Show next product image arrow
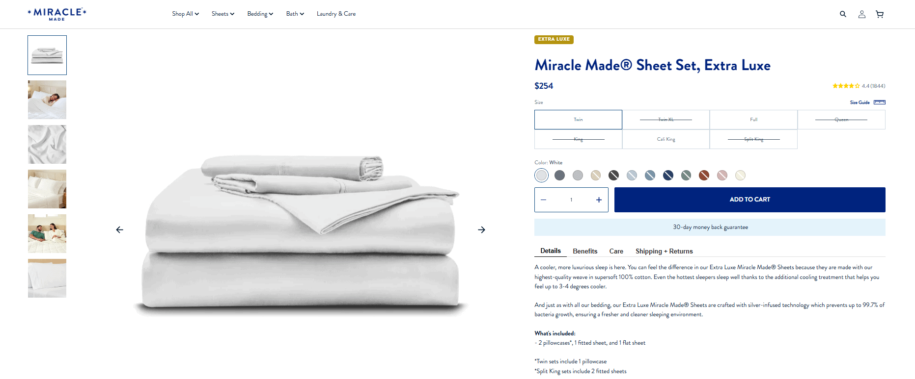Screen dimensions: 915x379 [481, 229]
